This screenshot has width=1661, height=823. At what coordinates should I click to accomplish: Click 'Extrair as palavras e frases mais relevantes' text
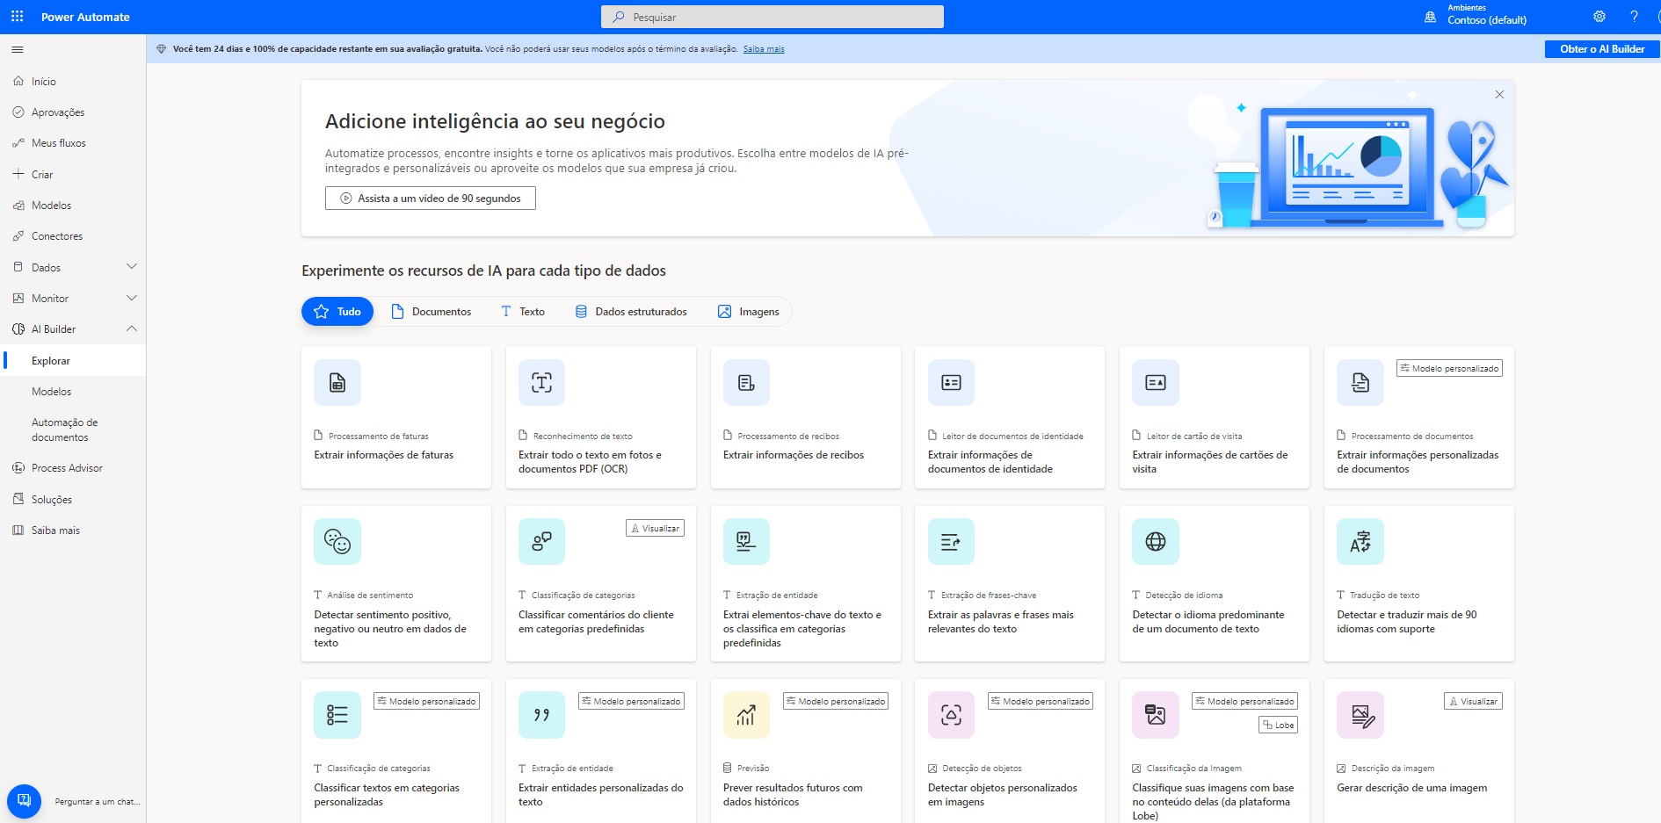point(1001,622)
